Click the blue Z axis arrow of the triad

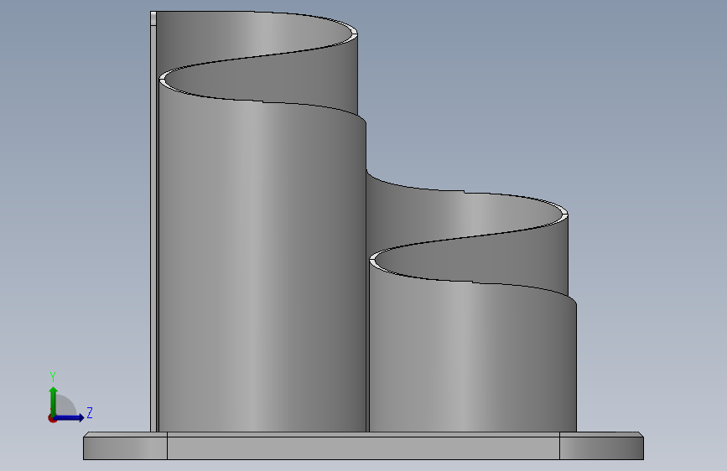[x=70, y=417]
